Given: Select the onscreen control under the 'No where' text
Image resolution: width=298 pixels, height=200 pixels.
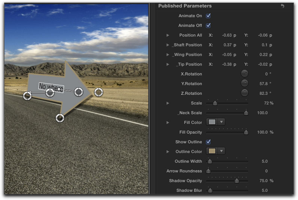Looking at the screenshot, I should pyautogui.click(x=50, y=93).
